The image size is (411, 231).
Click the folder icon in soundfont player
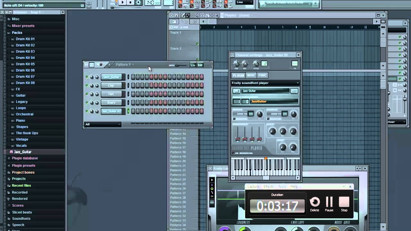236,91
